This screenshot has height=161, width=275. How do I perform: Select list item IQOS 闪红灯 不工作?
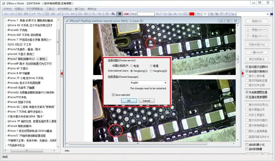point(19,44)
